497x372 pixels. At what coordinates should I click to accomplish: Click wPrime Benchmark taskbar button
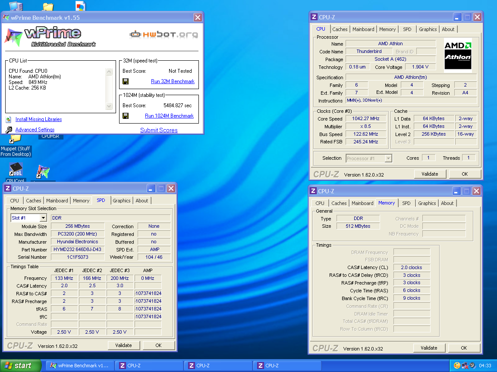pyautogui.click(x=79, y=366)
